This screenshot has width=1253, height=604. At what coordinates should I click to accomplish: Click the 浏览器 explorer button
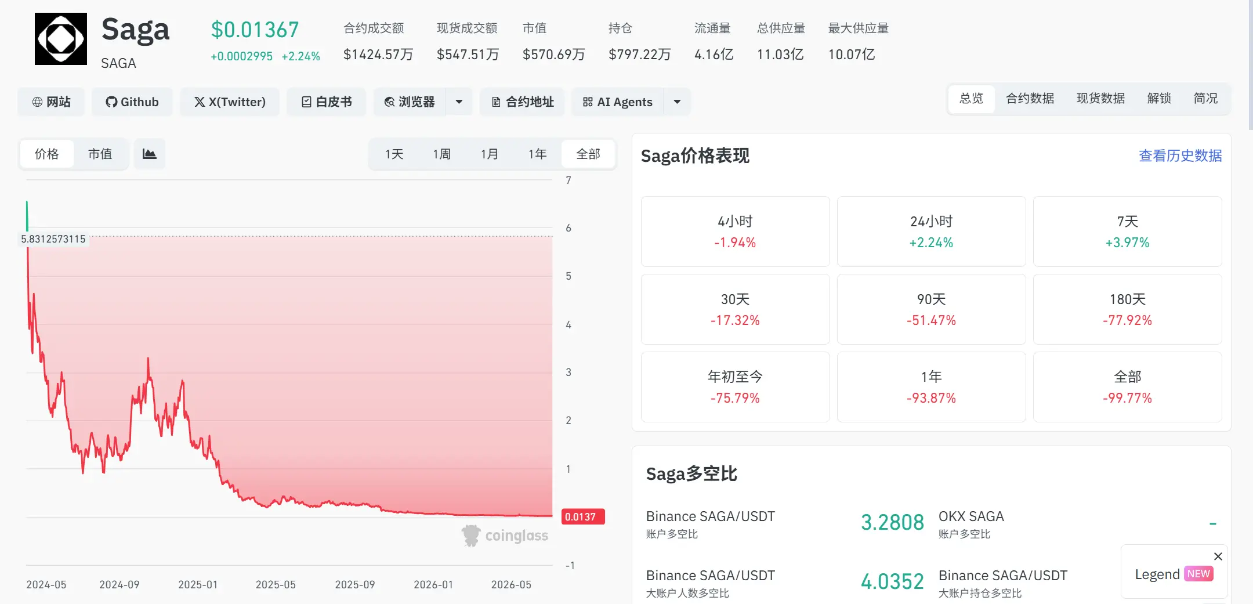click(410, 102)
